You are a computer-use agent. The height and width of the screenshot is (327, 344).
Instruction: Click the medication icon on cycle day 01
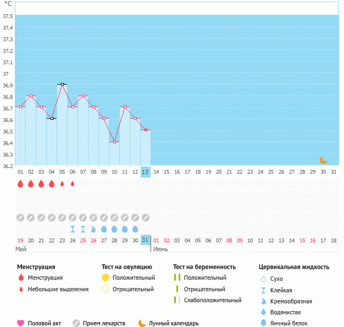coord(20,217)
